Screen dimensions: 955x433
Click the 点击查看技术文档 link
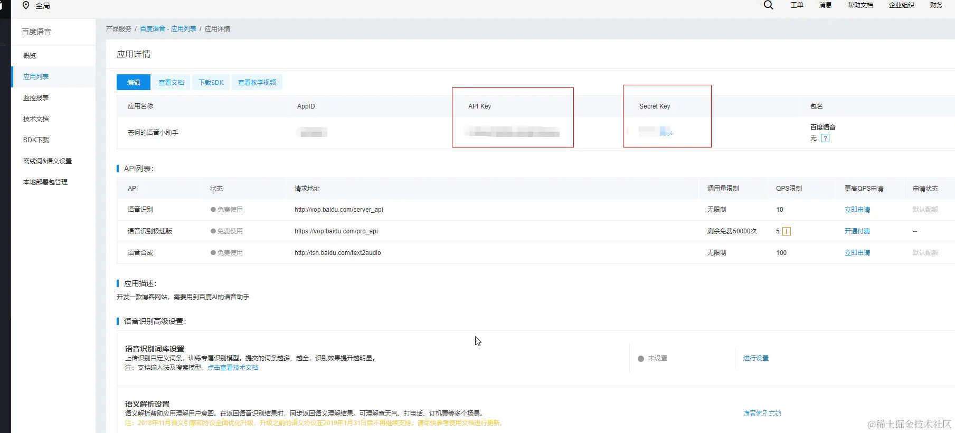233,368
